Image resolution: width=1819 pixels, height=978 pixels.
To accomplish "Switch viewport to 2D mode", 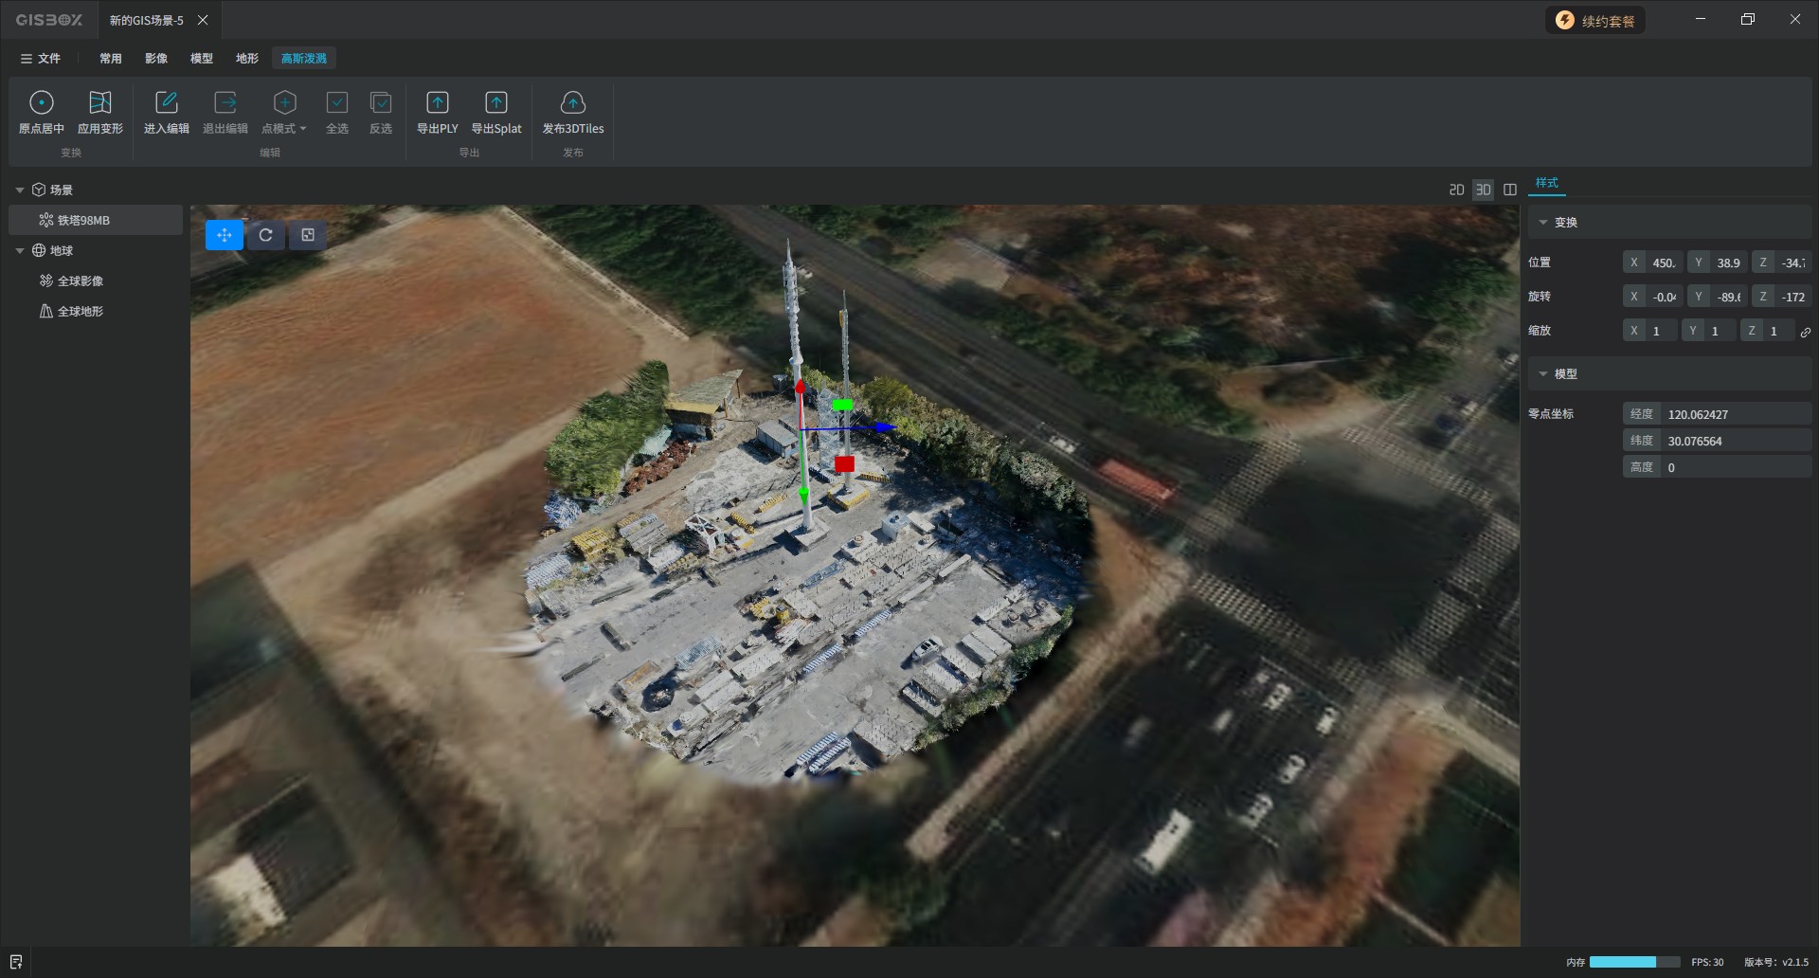I will click(1456, 190).
